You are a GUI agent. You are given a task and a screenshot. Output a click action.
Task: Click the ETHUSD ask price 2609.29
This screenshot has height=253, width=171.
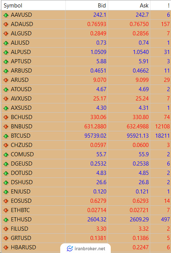click(138, 220)
